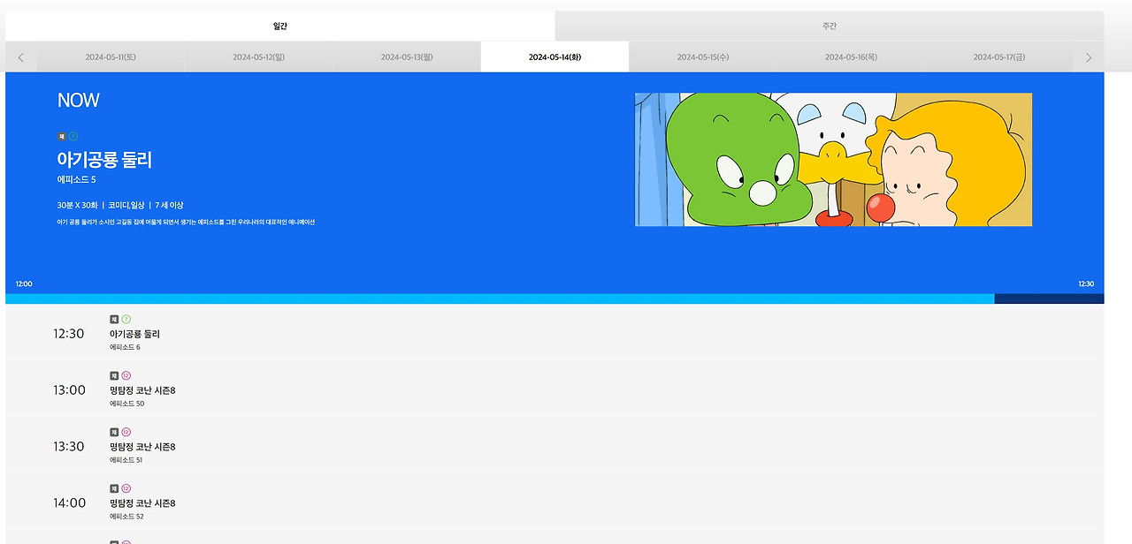This screenshot has height=544, width=1132.
Task: Click the 재 rerun badge in 12:30 row
Action: click(114, 320)
